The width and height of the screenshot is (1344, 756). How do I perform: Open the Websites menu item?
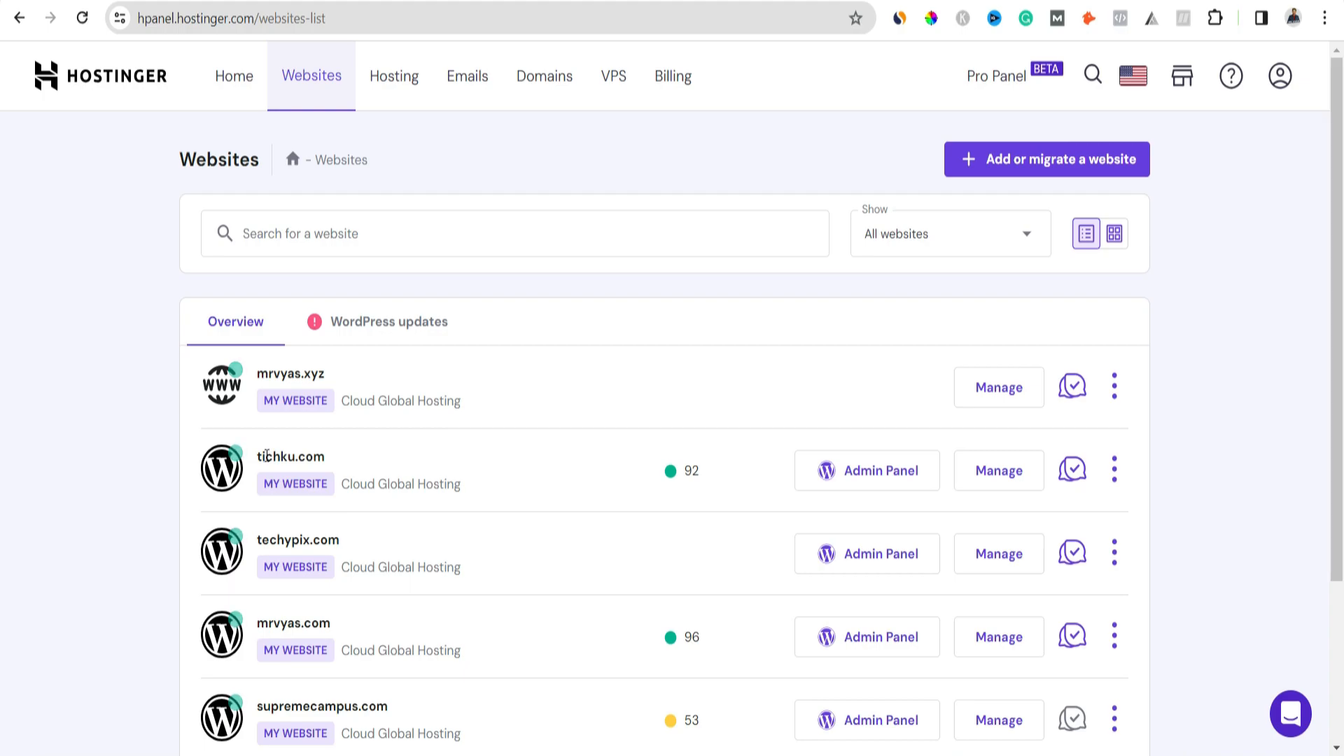coord(311,76)
